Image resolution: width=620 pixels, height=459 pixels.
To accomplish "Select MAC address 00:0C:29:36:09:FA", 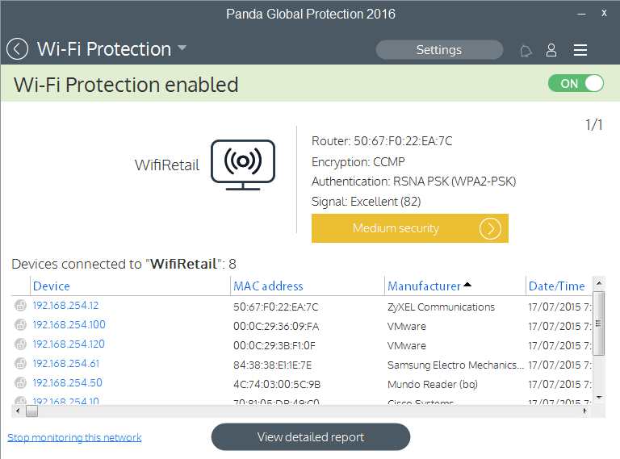I will [276, 326].
